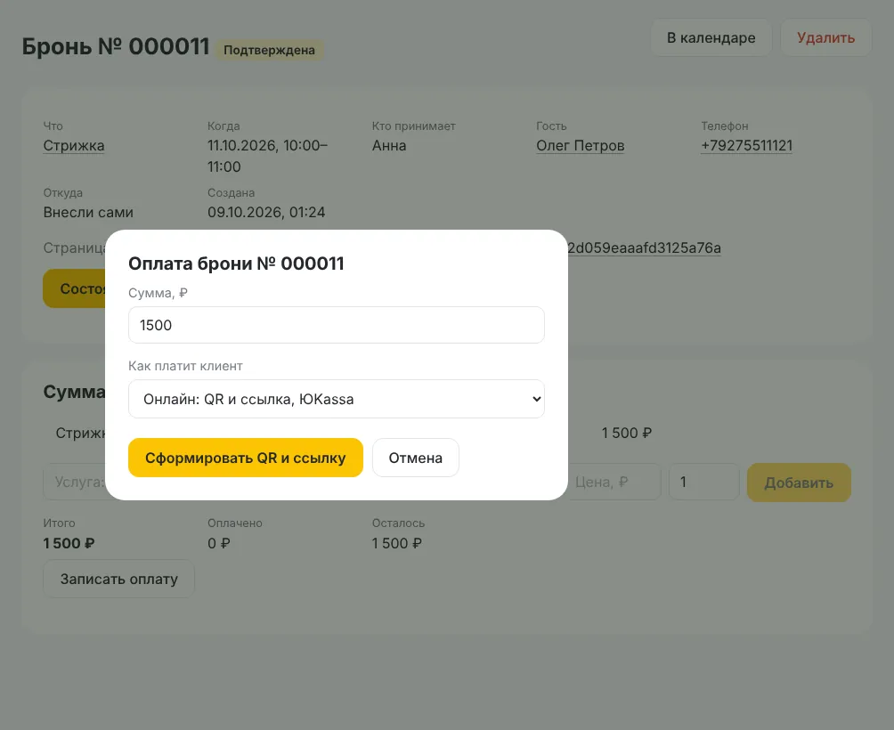Image resolution: width=894 pixels, height=730 pixels.
Task: Click the 'Сформировать QR и ссылку' button
Action: pyautogui.click(x=245, y=458)
